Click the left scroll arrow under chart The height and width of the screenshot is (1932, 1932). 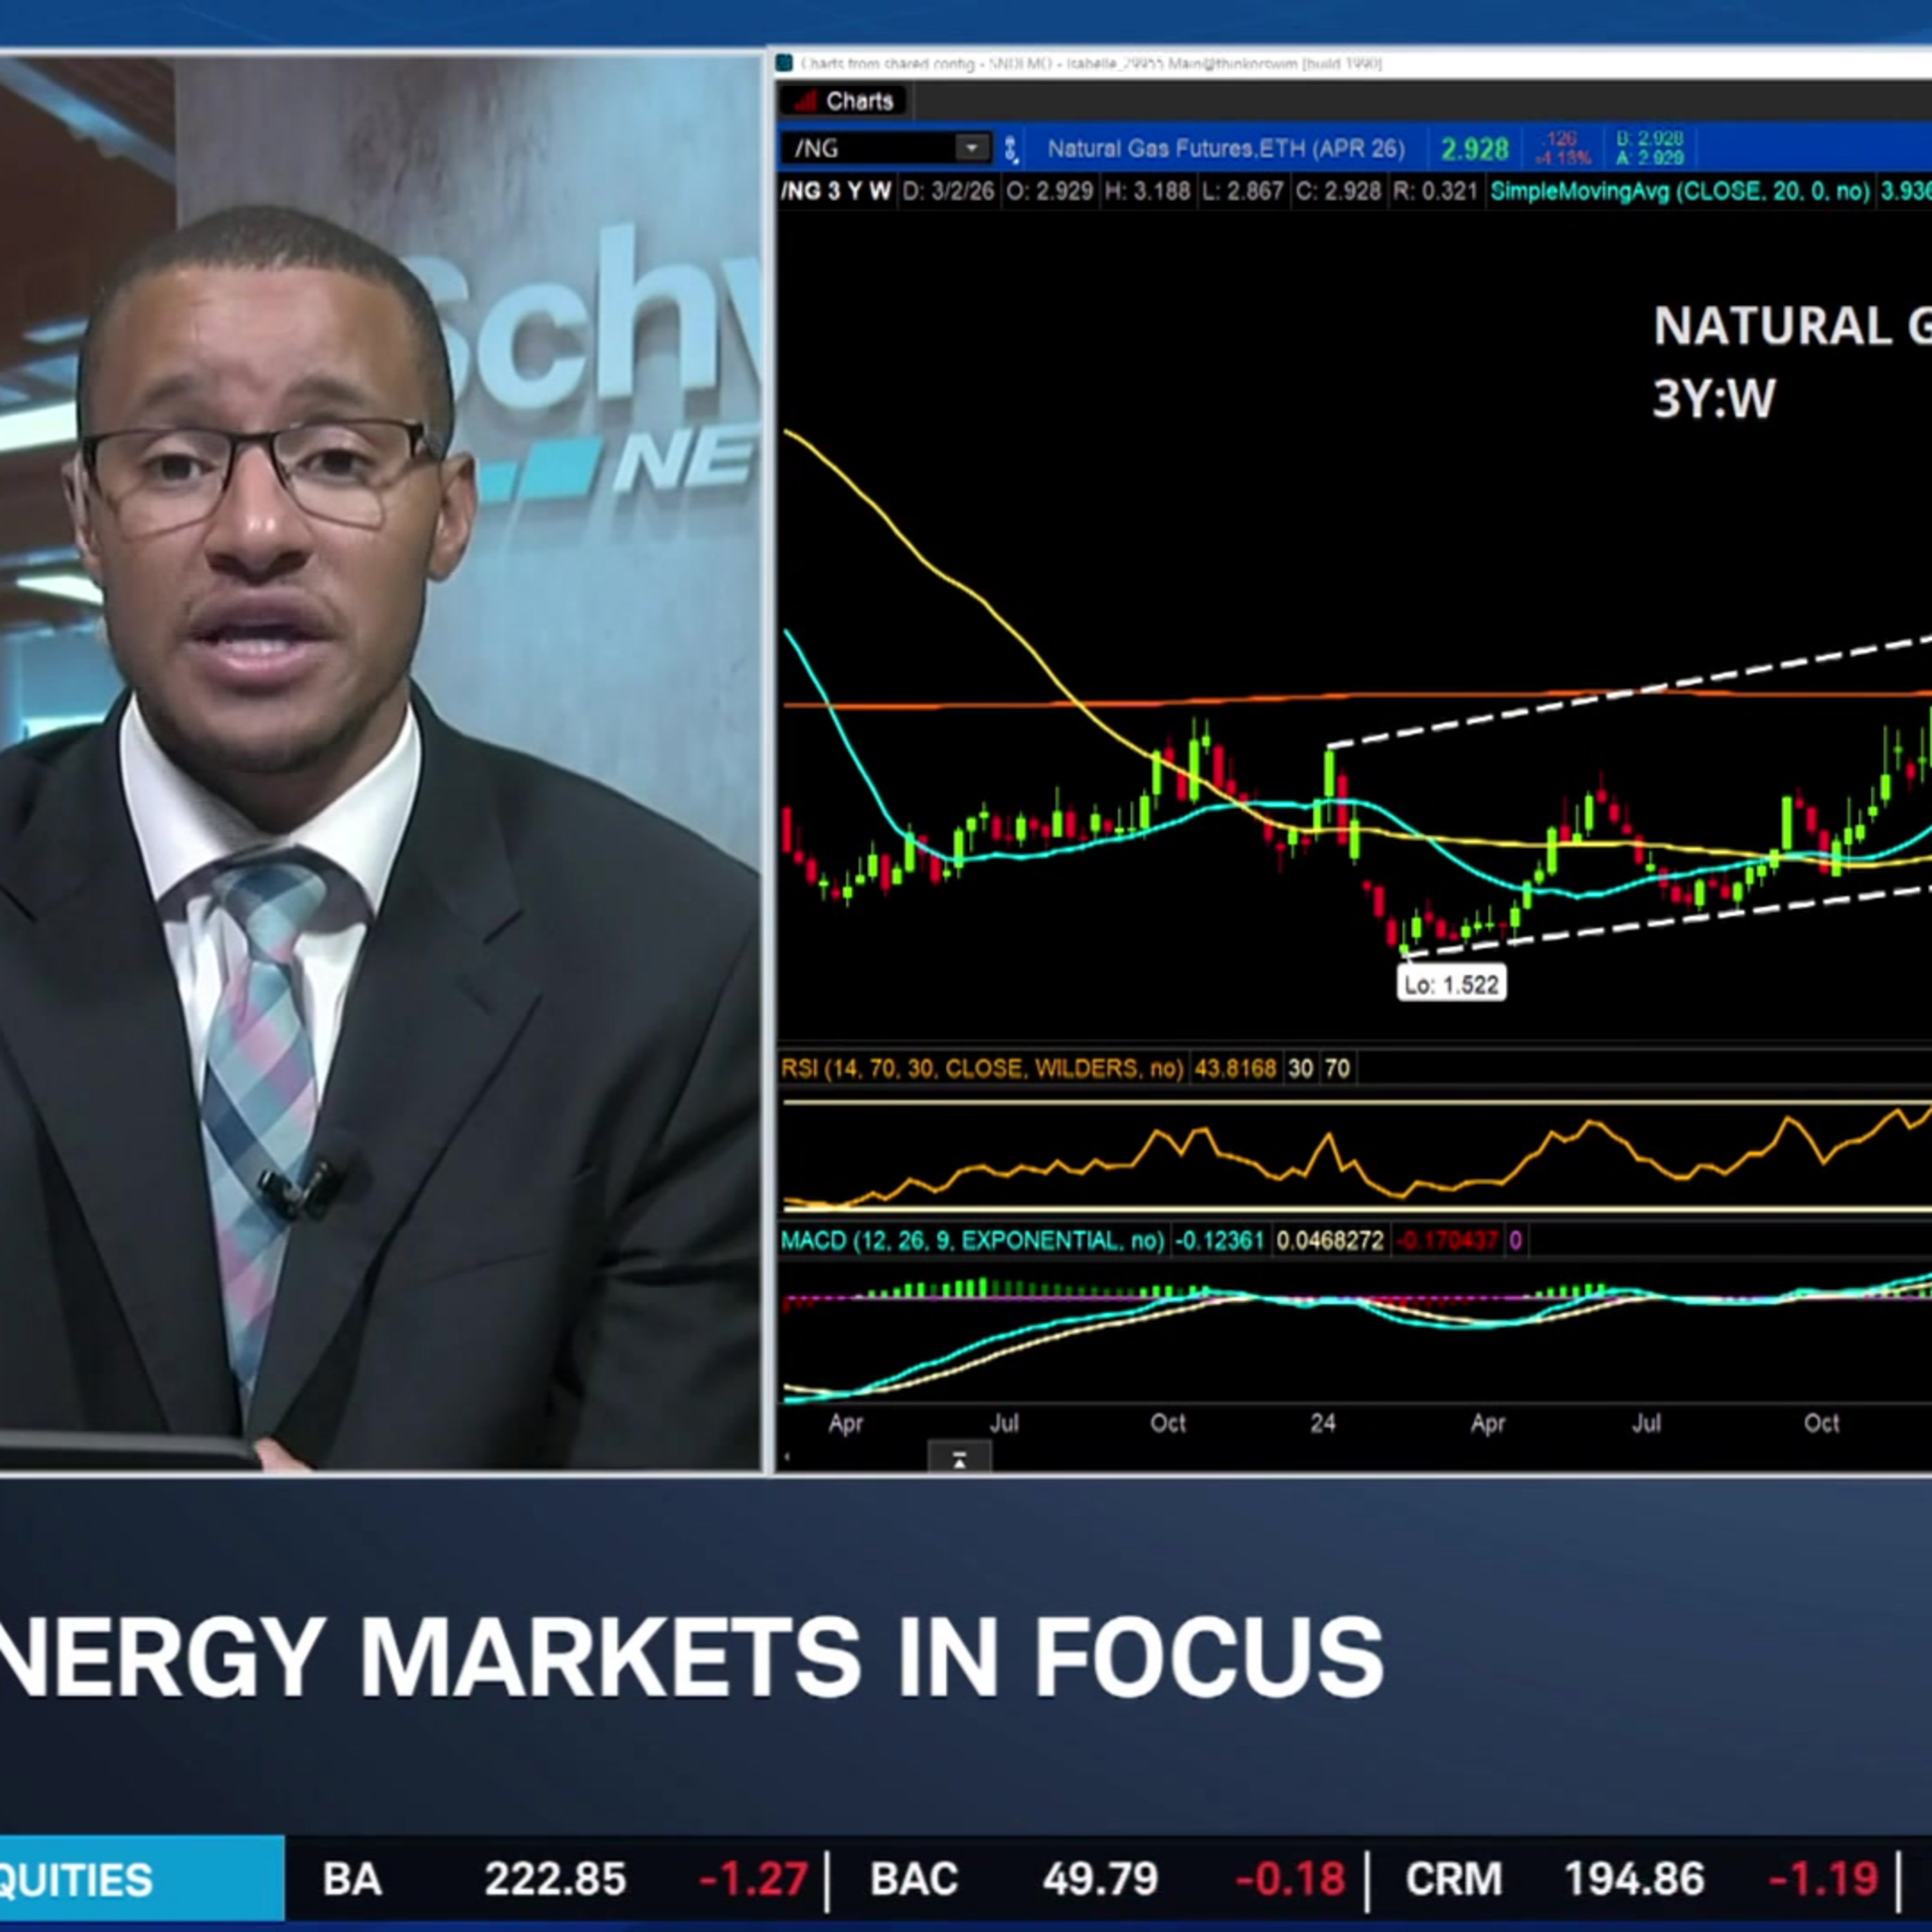(787, 1458)
